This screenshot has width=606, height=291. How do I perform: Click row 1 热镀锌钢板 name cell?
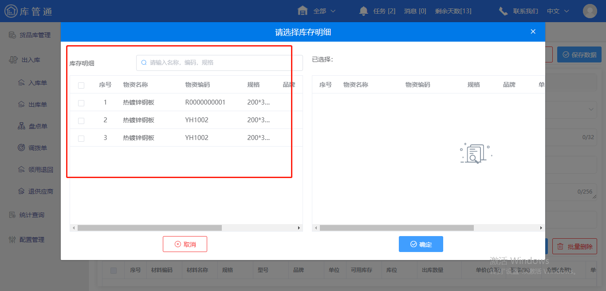tap(139, 102)
